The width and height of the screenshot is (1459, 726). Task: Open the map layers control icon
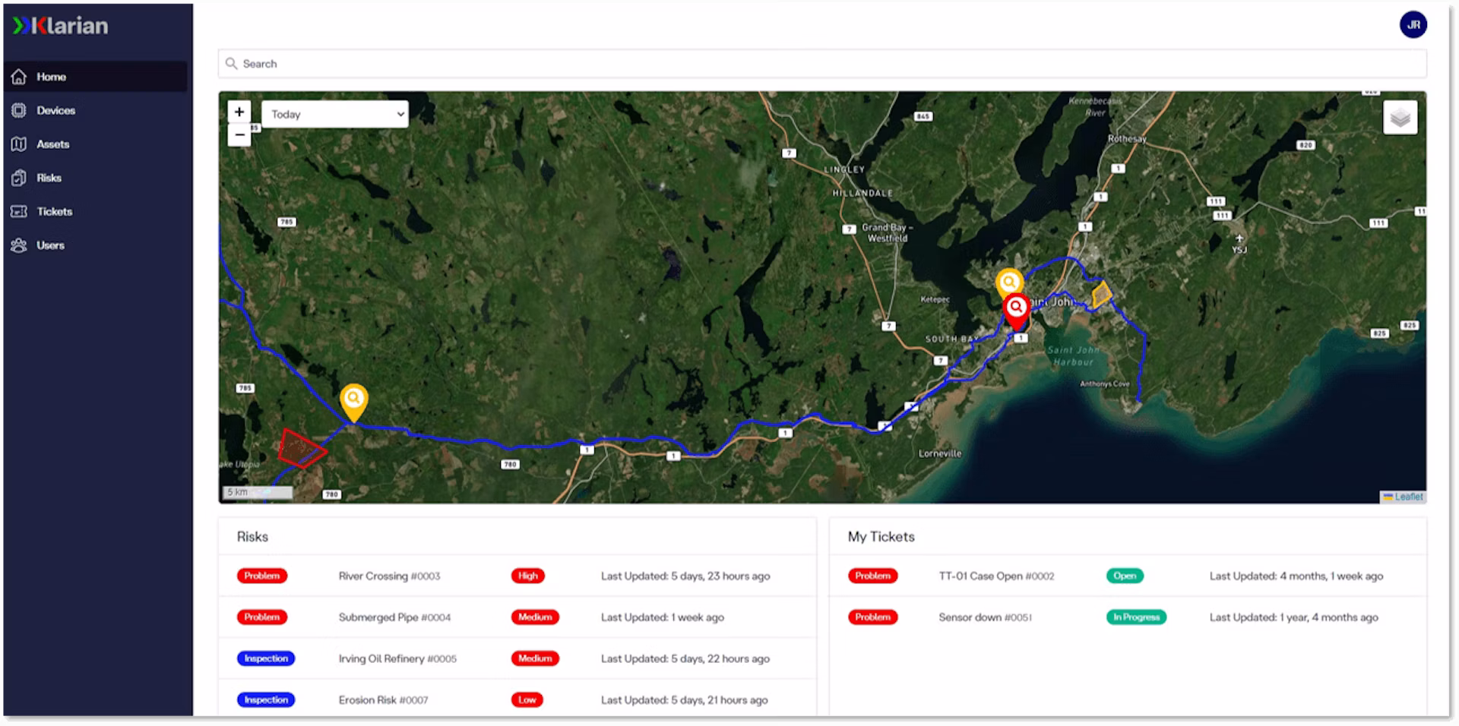[1400, 118]
